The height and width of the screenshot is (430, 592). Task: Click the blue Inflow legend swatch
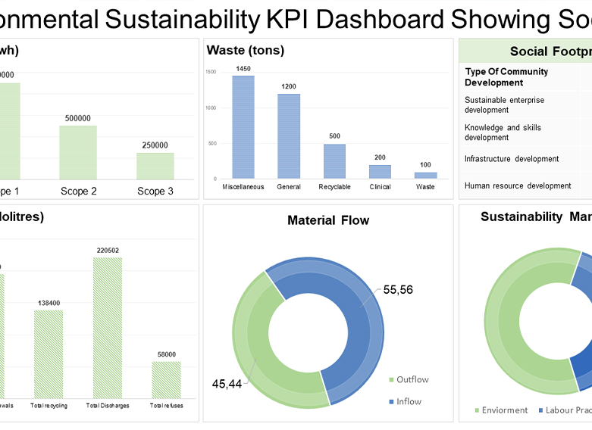pyautogui.click(x=391, y=401)
